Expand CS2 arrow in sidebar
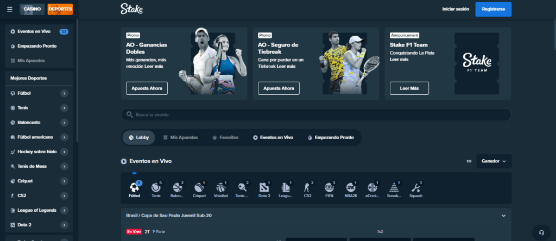The height and width of the screenshot is (241, 556). click(x=64, y=196)
